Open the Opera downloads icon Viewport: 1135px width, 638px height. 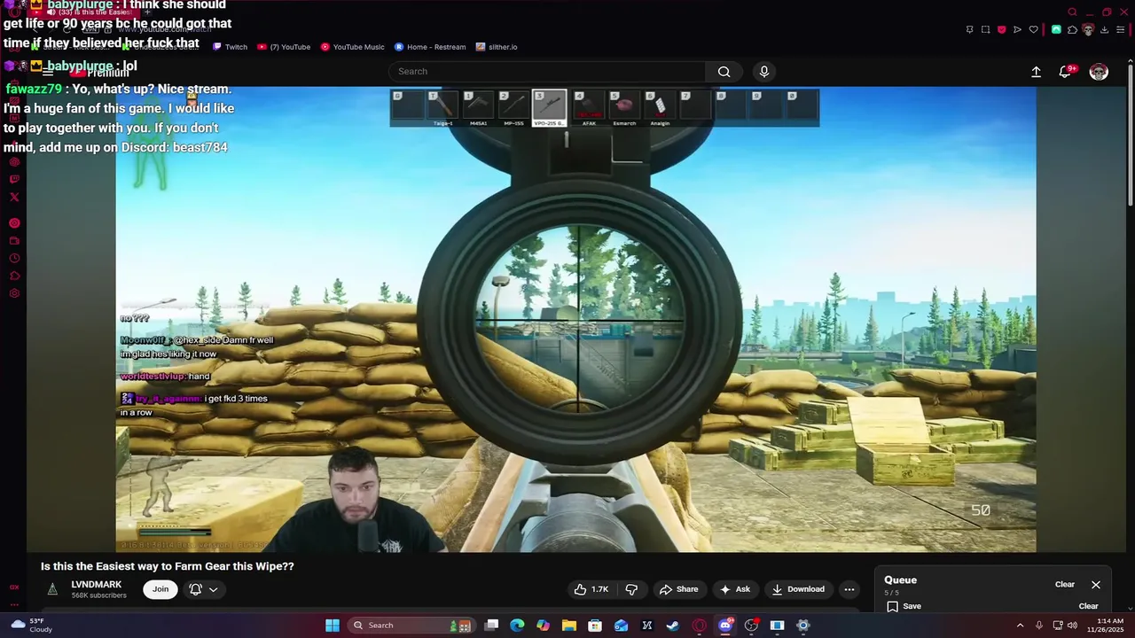pos(1104,29)
